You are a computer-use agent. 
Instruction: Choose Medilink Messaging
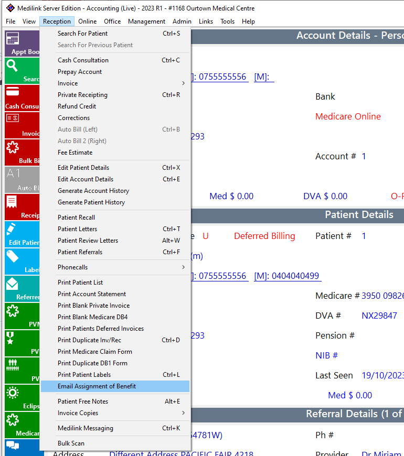point(115,428)
